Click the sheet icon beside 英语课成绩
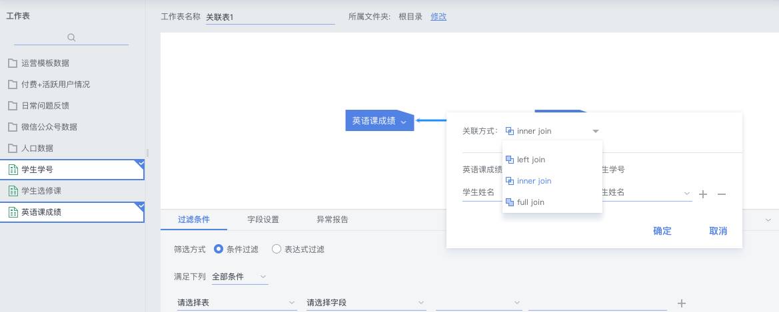Image resolution: width=779 pixels, height=312 pixels. tap(13, 212)
